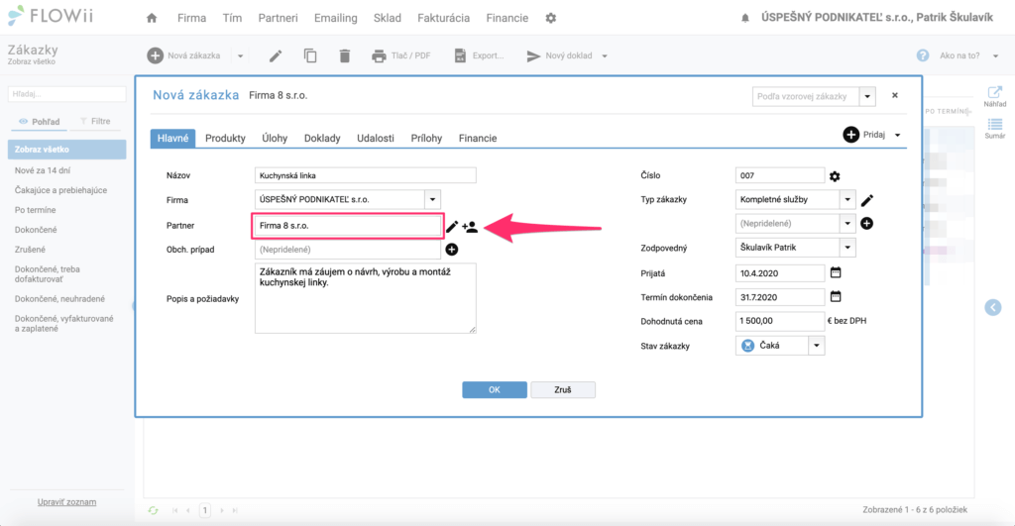This screenshot has height=526, width=1015.
Task: Go to home via house icon
Action: coord(152,18)
